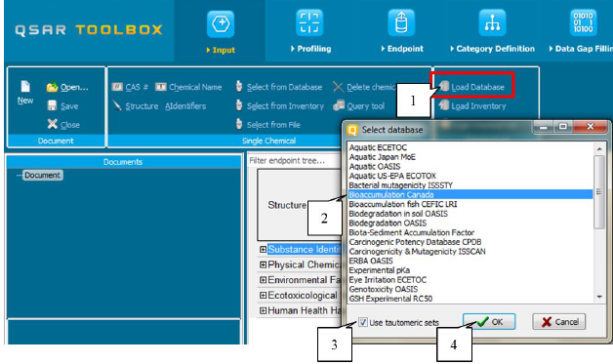The width and height of the screenshot is (613, 364).
Task: Open the Profiling stage icon
Action: [x=309, y=23]
